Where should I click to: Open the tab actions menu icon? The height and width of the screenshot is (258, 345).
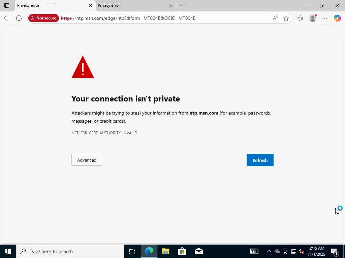click(x=7, y=5)
